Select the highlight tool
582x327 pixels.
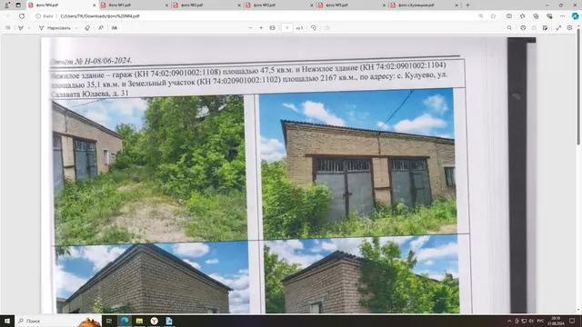21,28
